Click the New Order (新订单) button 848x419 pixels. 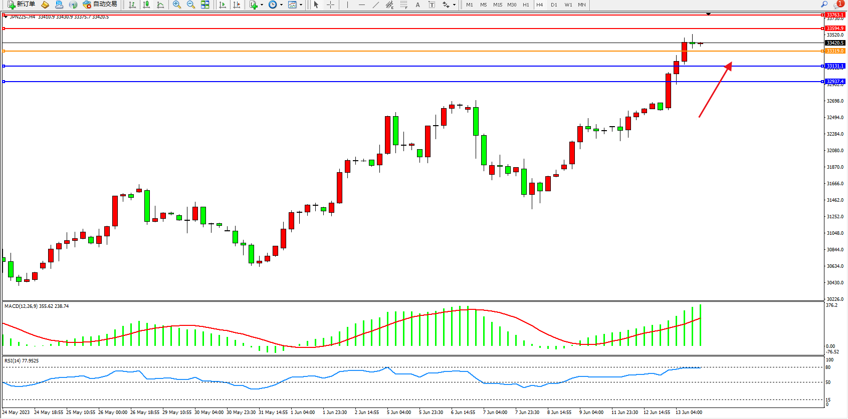pos(21,5)
